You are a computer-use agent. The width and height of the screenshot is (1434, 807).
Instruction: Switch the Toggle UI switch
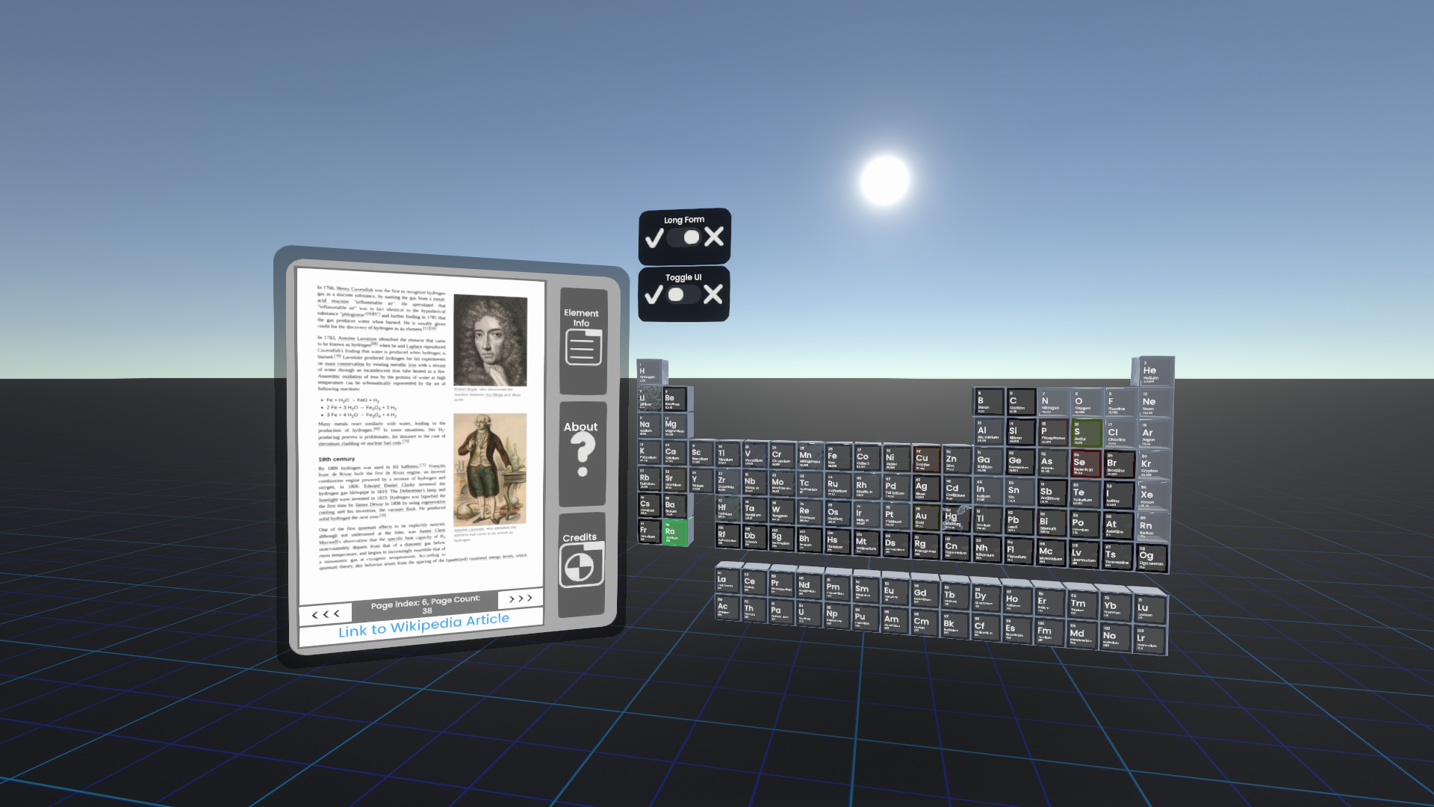[683, 294]
